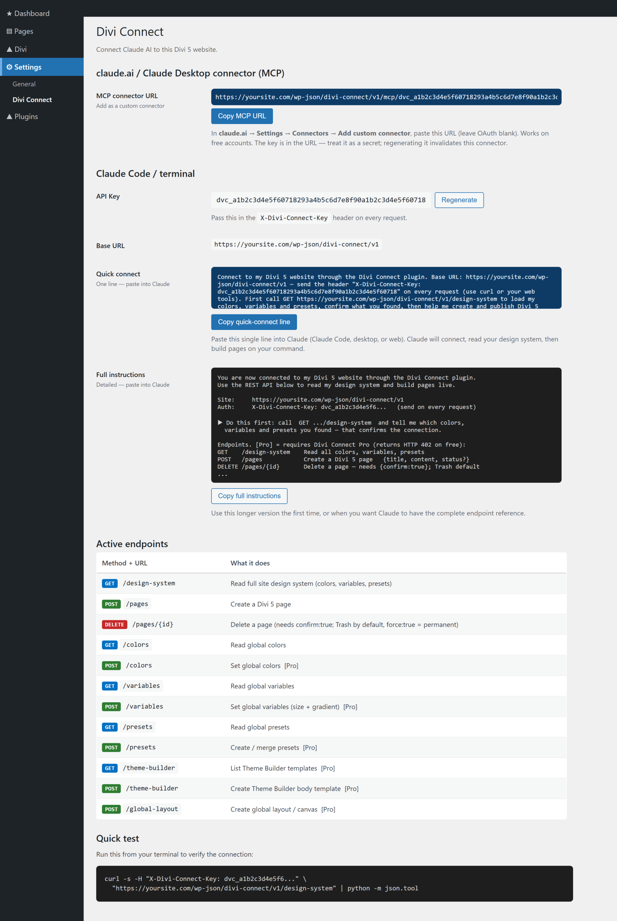Viewport: 617px width, 921px height.
Task: Click the Pages list icon
Action: pyautogui.click(x=9, y=31)
